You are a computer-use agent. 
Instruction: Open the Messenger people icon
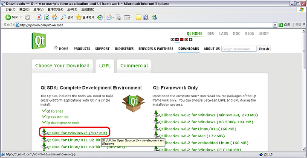[x=154, y=17]
